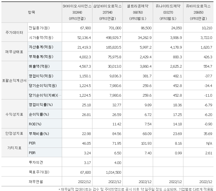Click the 가치지표 category cell

pos(14,148)
